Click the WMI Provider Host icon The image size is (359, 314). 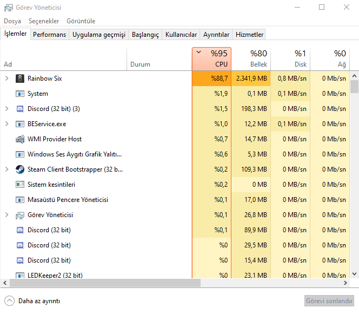[x=20, y=139]
